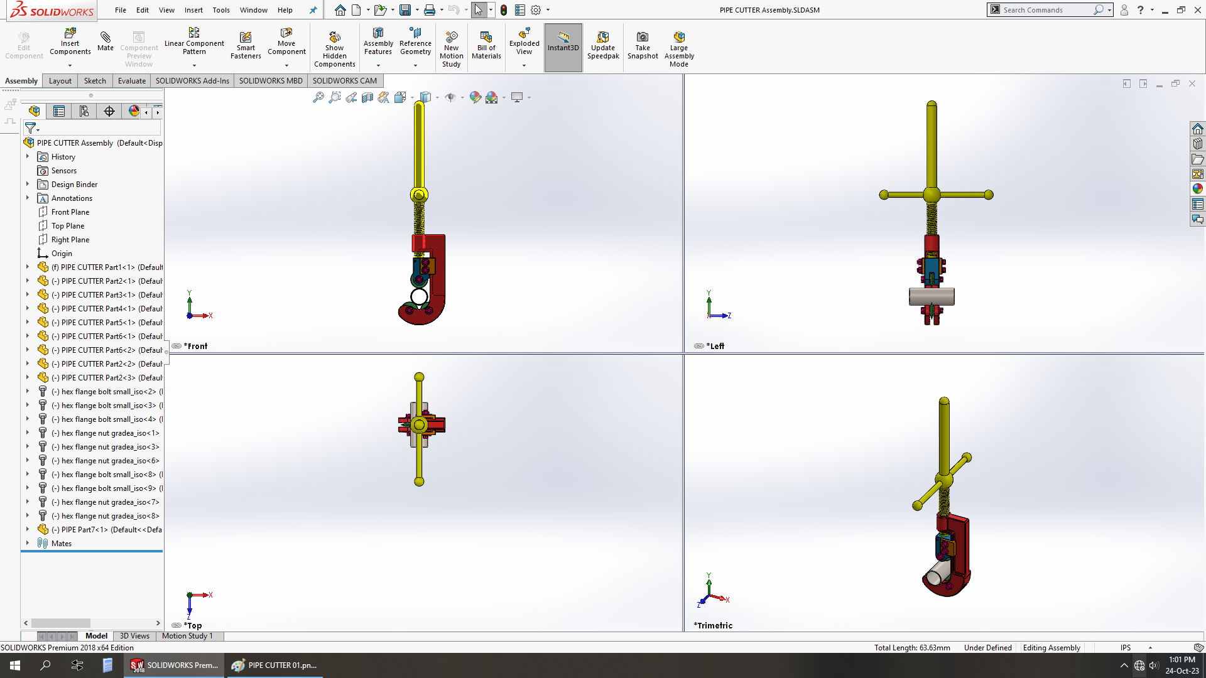
Task: Open IPS unit system selector
Action: tap(1125, 648)
